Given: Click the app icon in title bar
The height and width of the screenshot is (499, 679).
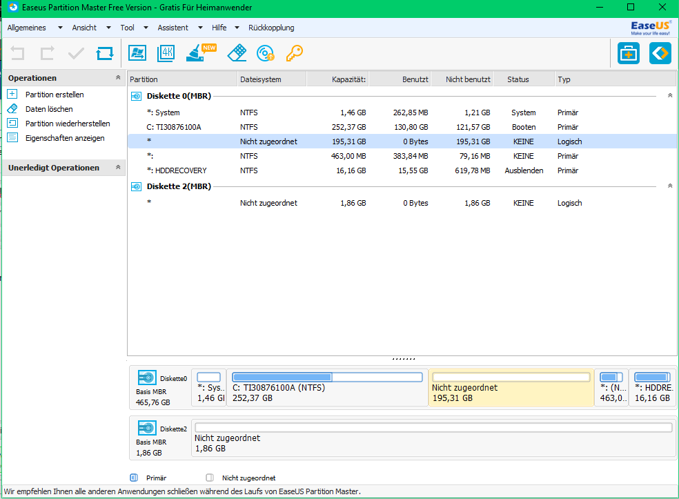Looking at the screenshot, I should tap(13, 8).
